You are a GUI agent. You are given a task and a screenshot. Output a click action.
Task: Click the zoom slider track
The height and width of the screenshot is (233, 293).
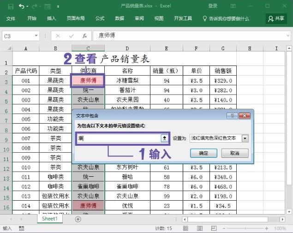tap(245, 228)
